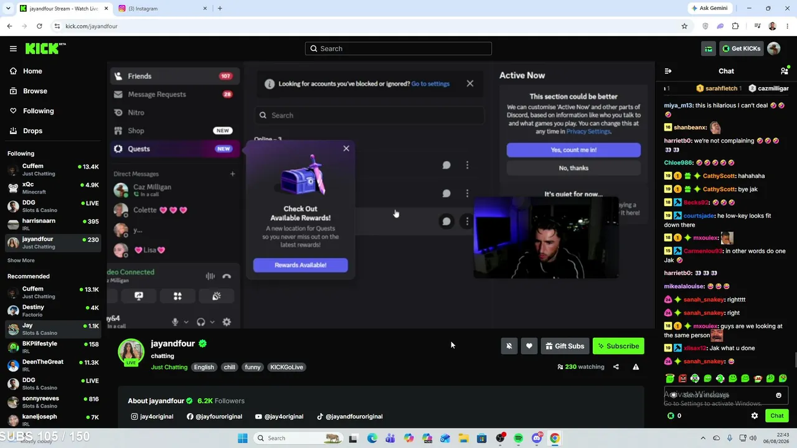Image resolution: width=797 pixels, height=448 pixels.
Task: Open jay4original YouTube link
Action: (279, 417)
